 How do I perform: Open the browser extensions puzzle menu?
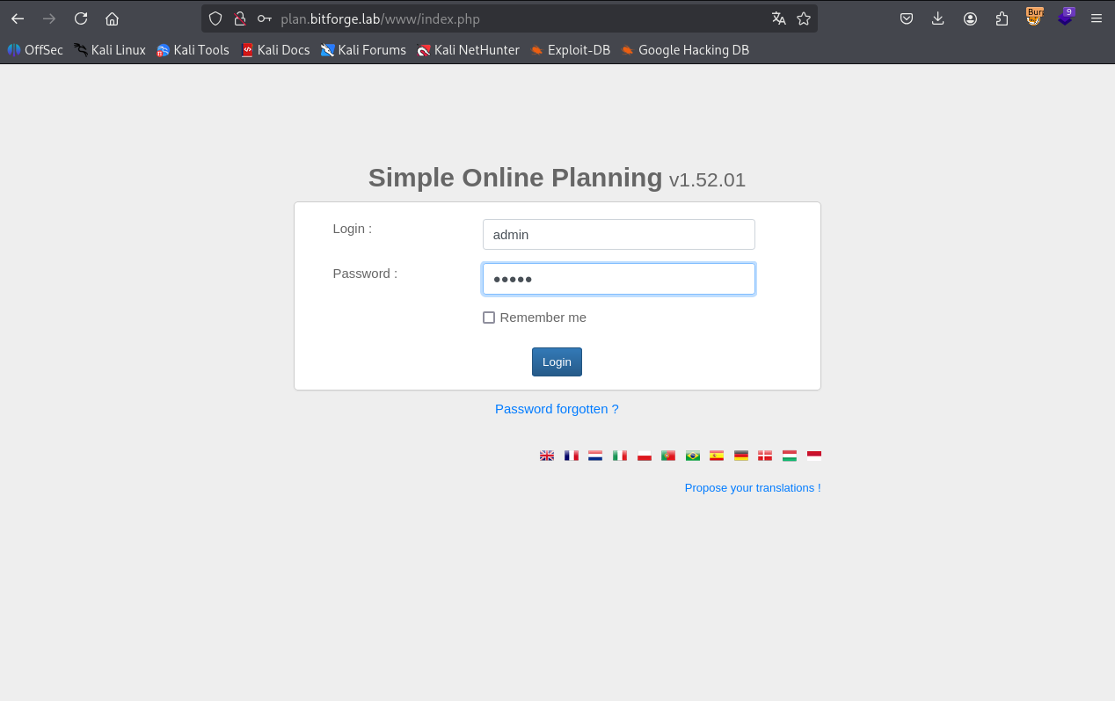click(x=1002, y=18)
